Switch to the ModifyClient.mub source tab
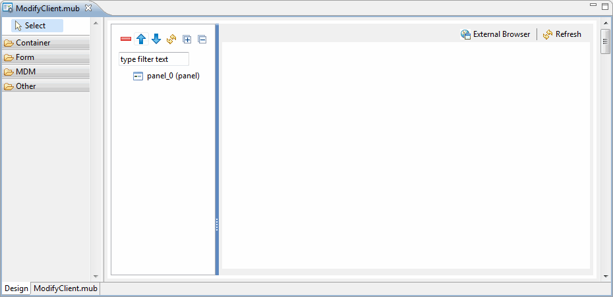The image size is (613, 297). point(65,288)
